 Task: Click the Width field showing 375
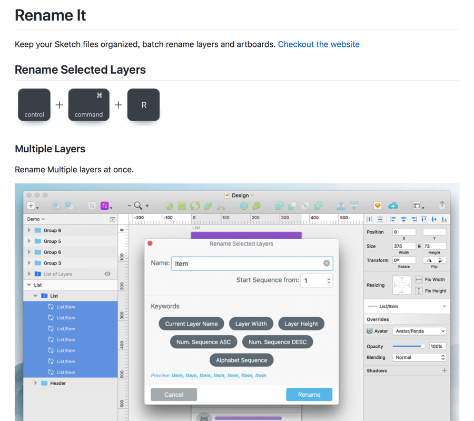[404, 246]
